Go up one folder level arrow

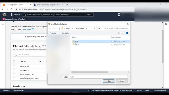click(x=59, y=28)
